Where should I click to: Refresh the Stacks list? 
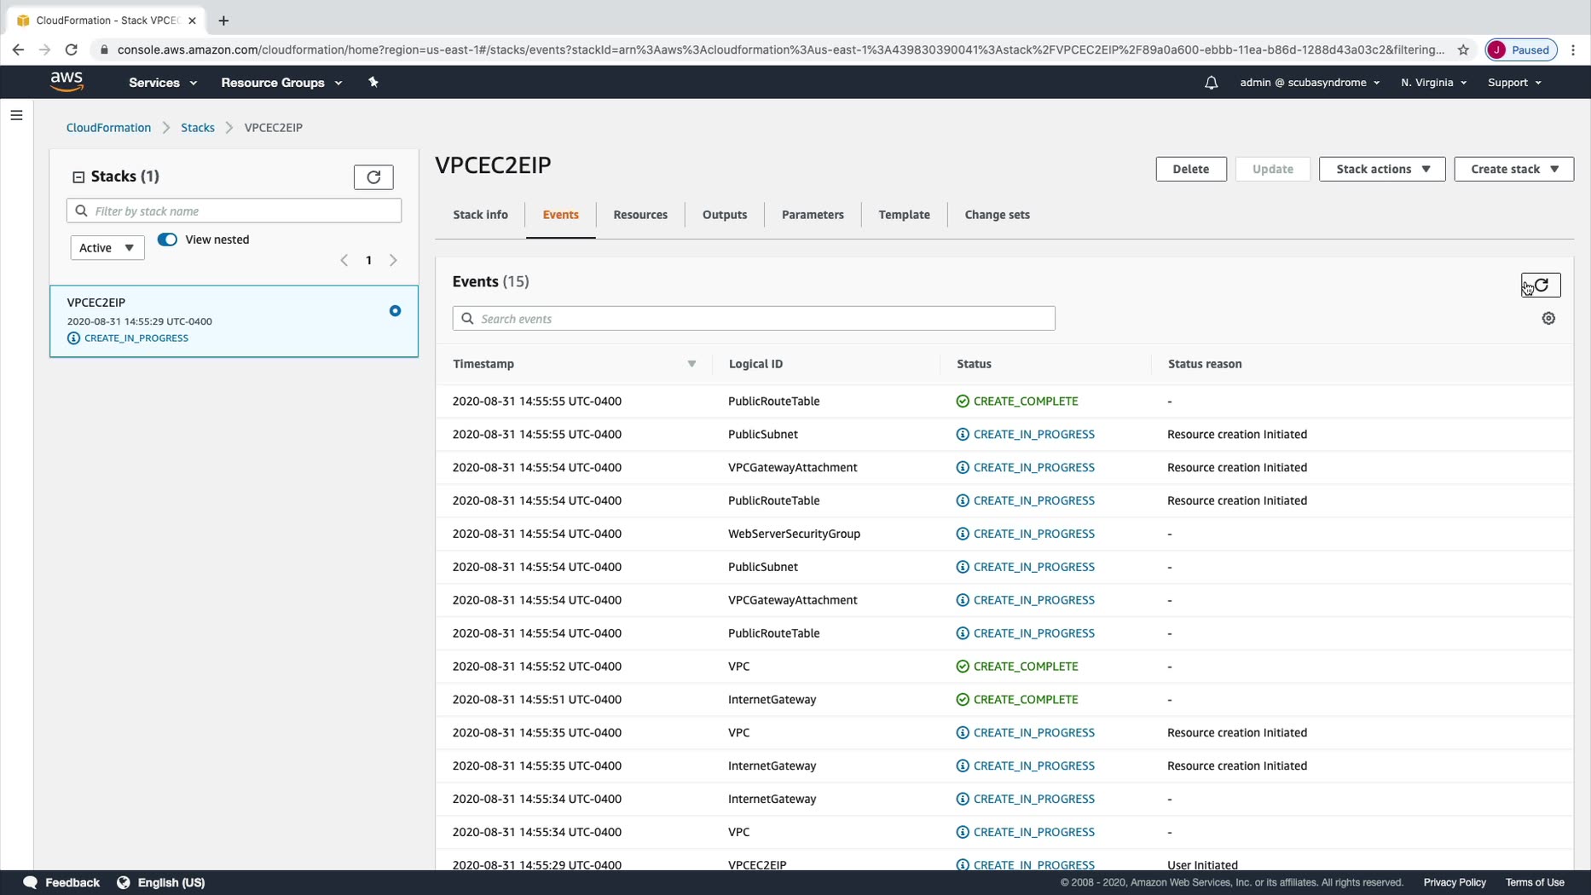tap(373, 176)
